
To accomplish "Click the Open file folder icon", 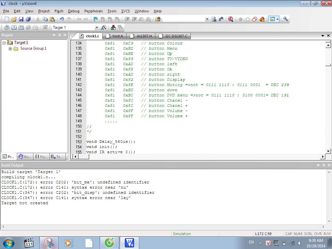I will pyautogui.click(x=14, y=19).
